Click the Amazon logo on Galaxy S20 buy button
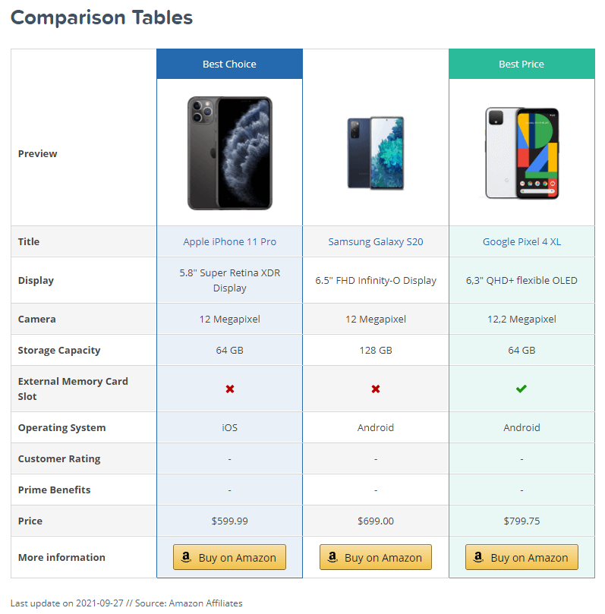This screenshot has height=614, width=605. [332, 557]
